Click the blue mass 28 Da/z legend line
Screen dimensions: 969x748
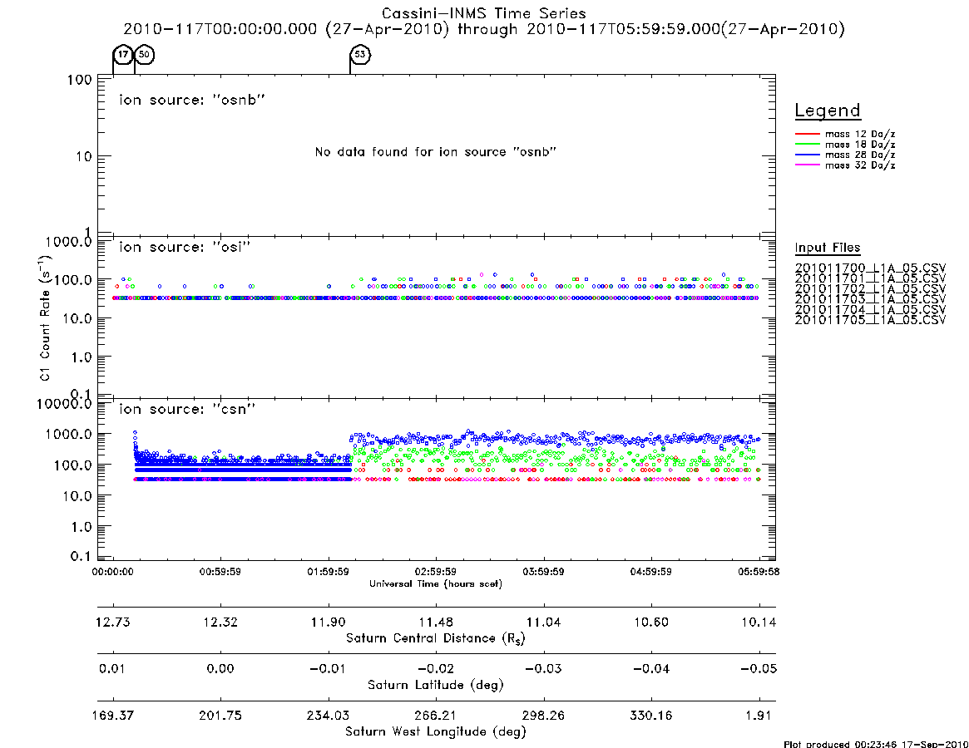click(x=807, y=155)
